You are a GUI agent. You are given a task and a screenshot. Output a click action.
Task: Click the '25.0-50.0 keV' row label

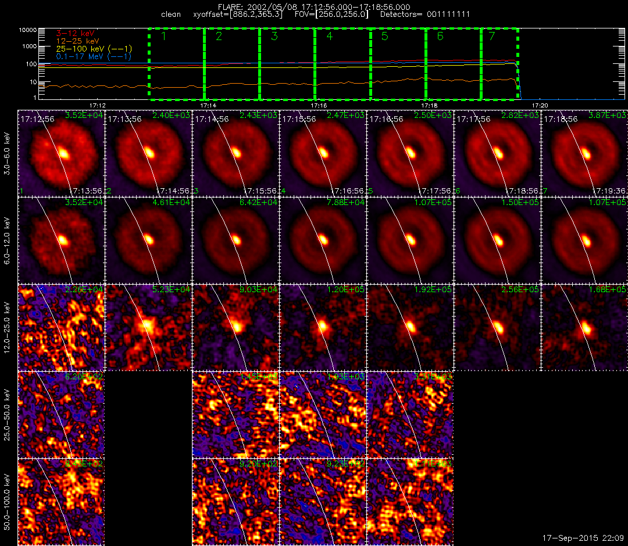click(7, 415)
